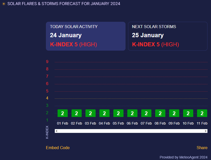Click the 04 Feb K-index bar
The width and height of the screenshot is (211, 160).
[x=104, y=113]
